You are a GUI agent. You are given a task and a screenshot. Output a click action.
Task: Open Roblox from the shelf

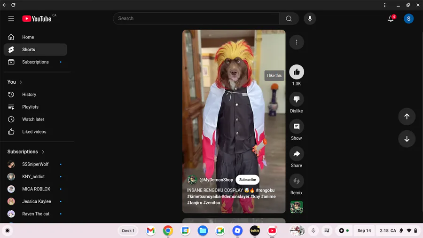(x=237, y=231)
